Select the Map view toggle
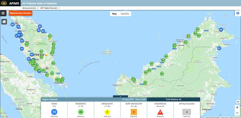The width and height of the screenshot is (241, 118). 114,14
